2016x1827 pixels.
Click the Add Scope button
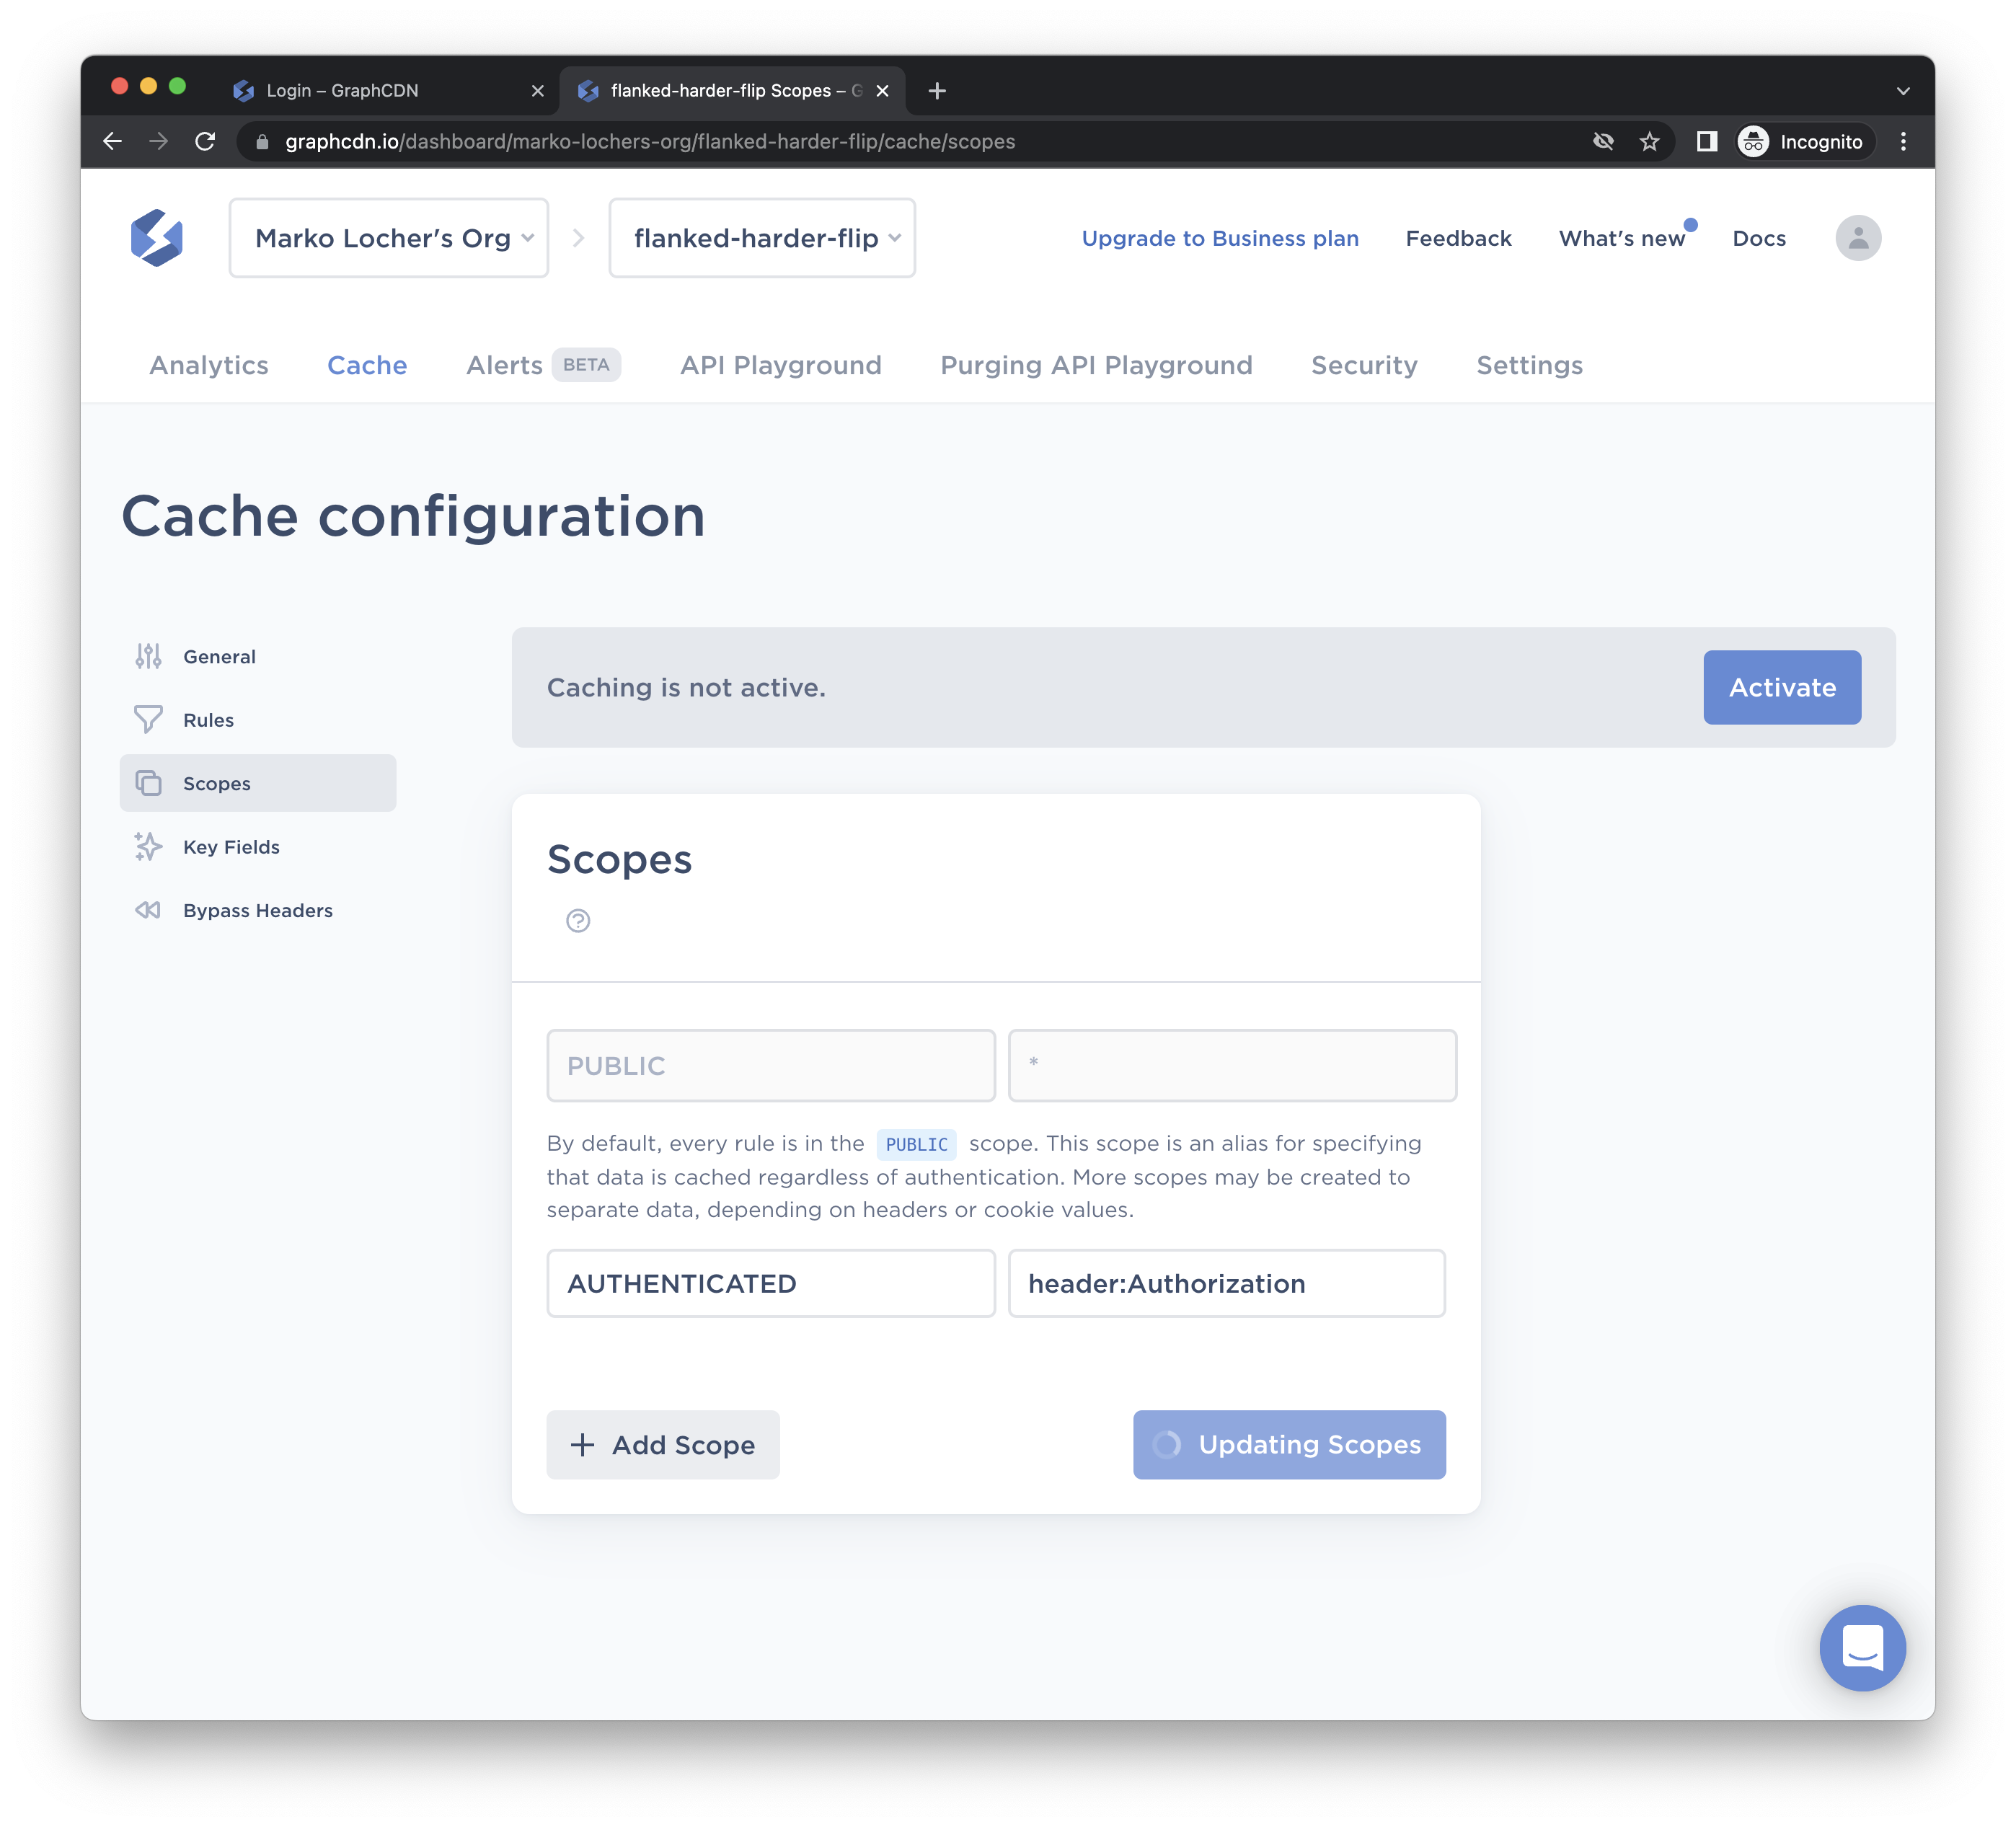point(663,1445)
